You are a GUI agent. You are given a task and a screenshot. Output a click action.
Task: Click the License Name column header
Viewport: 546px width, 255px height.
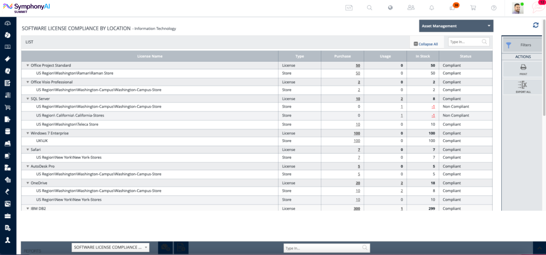[150, 56]
